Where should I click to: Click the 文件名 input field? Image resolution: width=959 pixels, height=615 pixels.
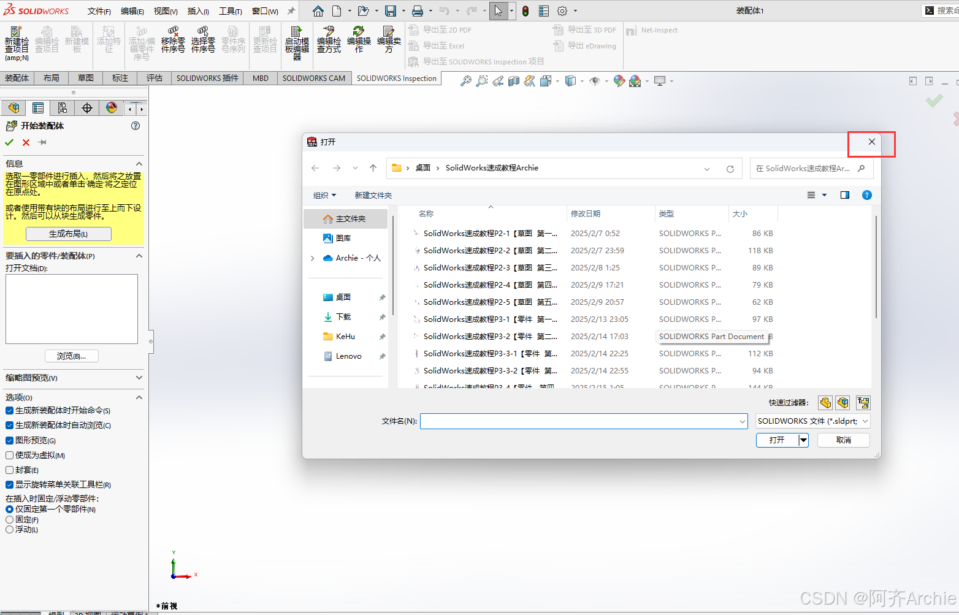point(584,421)
